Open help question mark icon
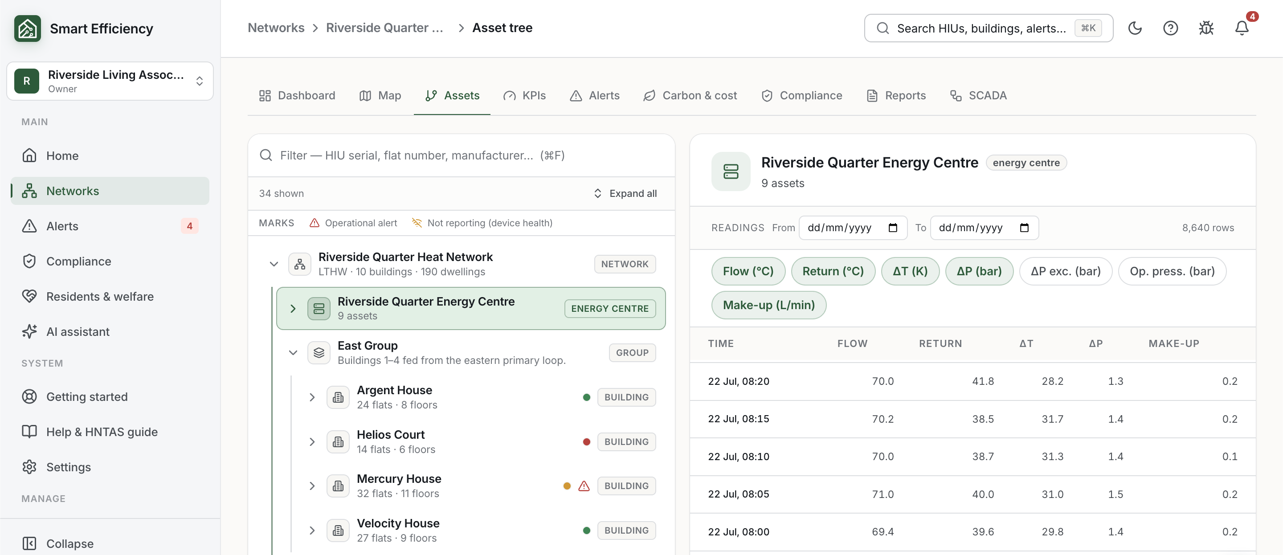 [1170, 28]
